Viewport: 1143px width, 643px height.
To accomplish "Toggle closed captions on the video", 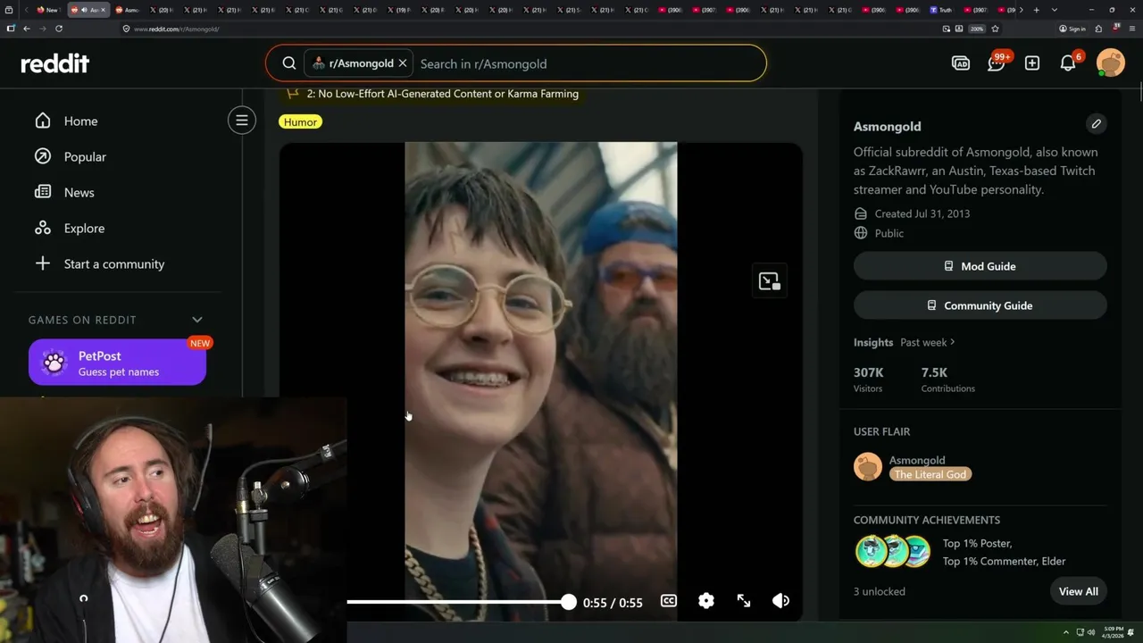I will (669, 601).
